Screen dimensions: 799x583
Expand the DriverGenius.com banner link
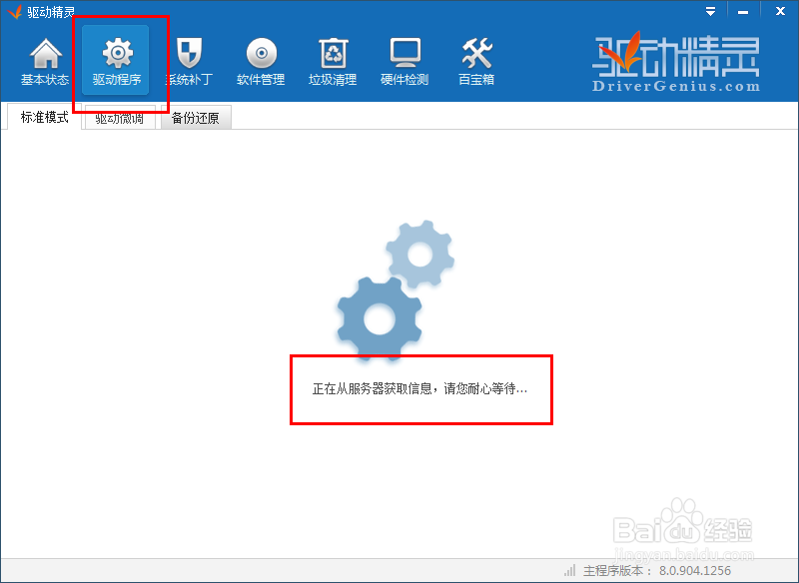point(678,84)
